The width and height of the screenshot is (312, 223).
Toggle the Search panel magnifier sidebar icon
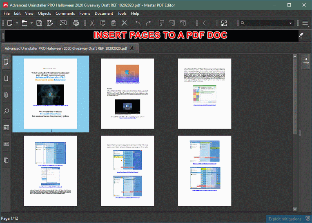(x=6, y=111)
